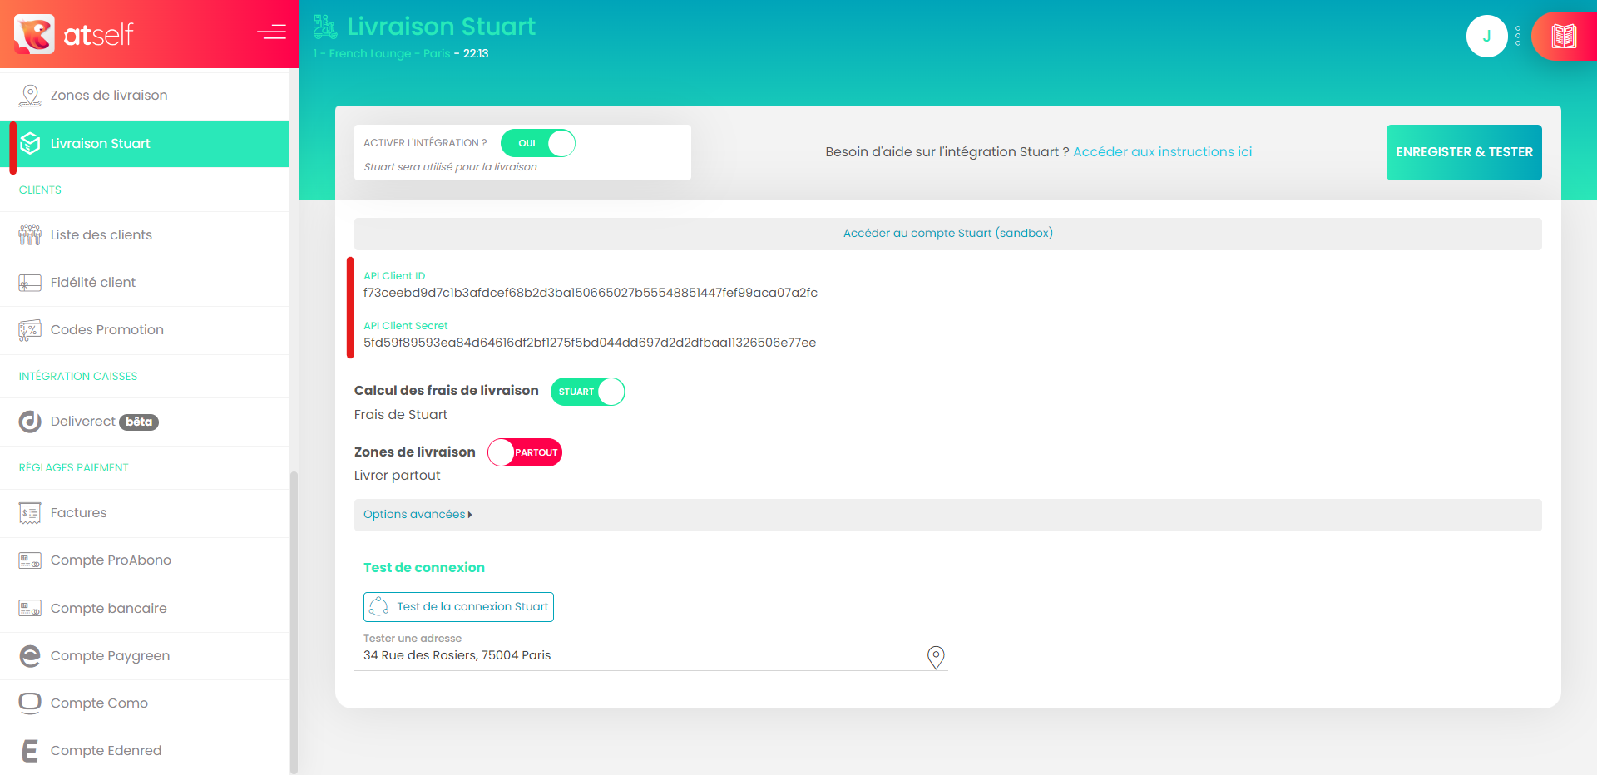Open Compte Paygreen menu entry
Viewport: 1597px width, 775px height.
145,656
